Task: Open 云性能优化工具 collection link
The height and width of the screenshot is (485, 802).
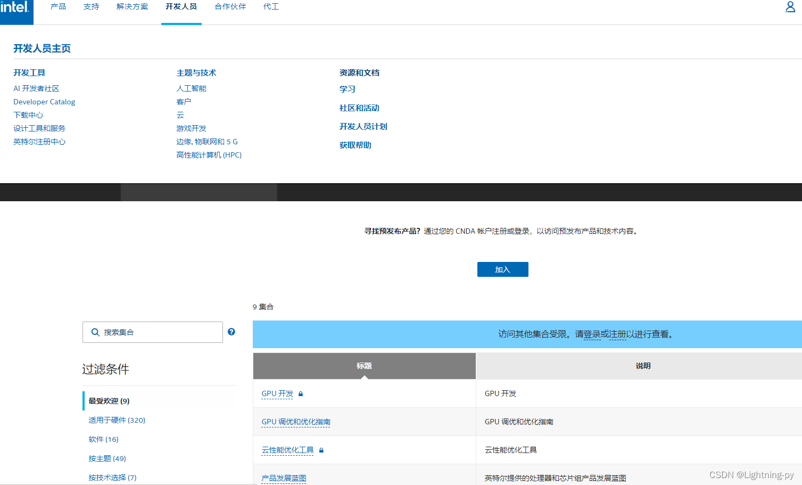Action: [x=288, y=450]
